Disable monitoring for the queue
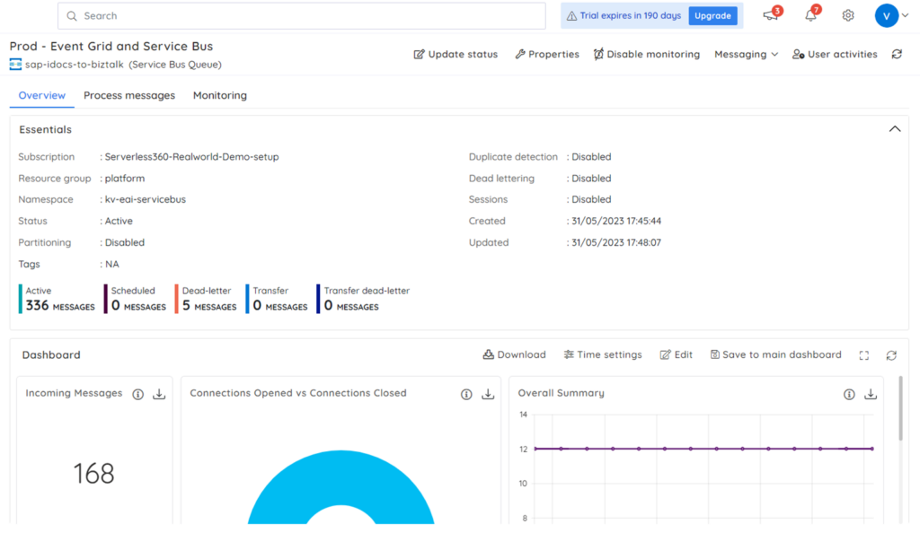Screen dimensions: 920x533 [646, 54]
